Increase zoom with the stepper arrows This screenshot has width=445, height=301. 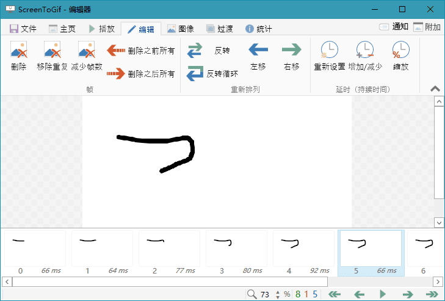coord(278,291)
